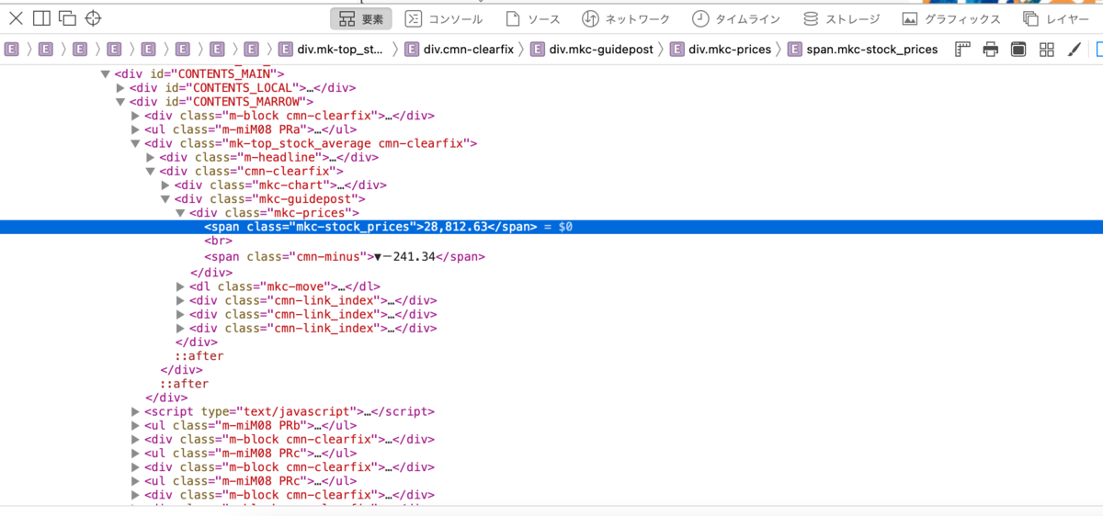1103x516 pixels.
Task: Collapse the CONTENTS_MAIN div node
Action: [x=106, y=74]
